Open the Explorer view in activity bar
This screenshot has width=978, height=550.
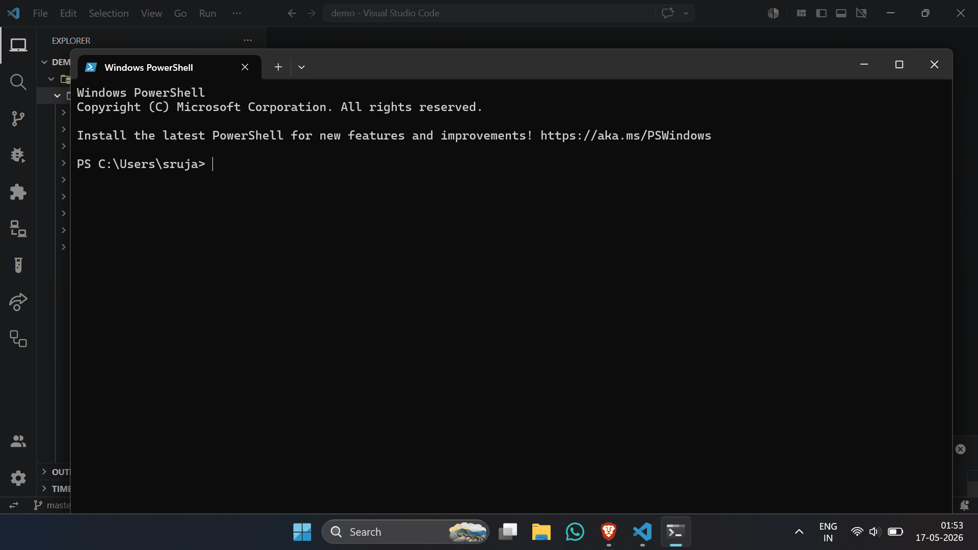click(18, 45)
